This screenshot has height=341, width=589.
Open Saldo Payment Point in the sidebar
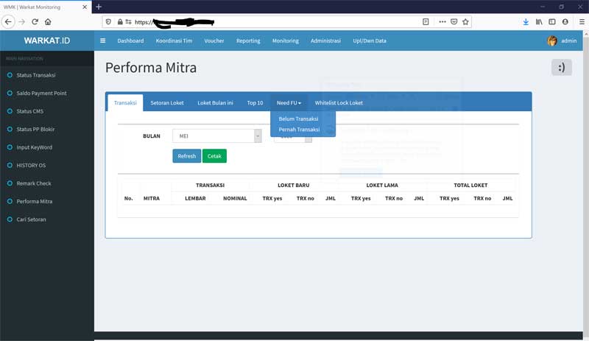pyautogui.click(x=41, y=94)
